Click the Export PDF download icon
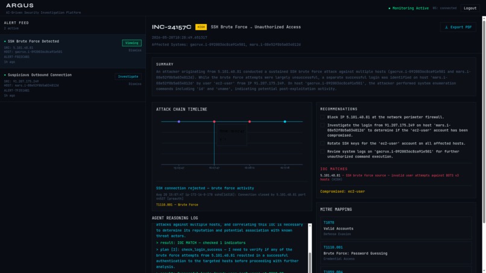The image size is (486, 273). [446, 27]
